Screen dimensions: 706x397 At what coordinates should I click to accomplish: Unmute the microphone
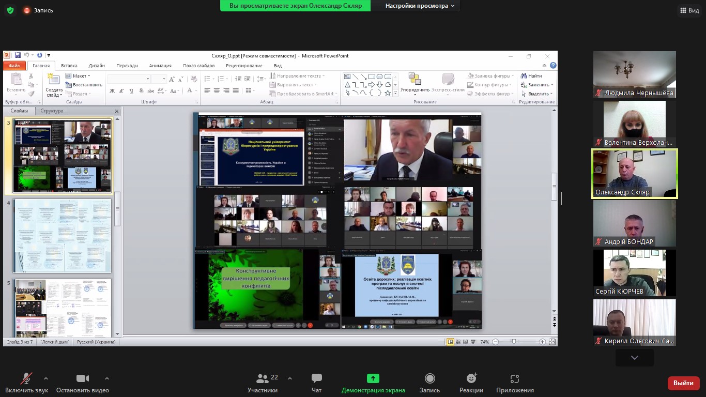pyautogui.click(x=26, y=378)
